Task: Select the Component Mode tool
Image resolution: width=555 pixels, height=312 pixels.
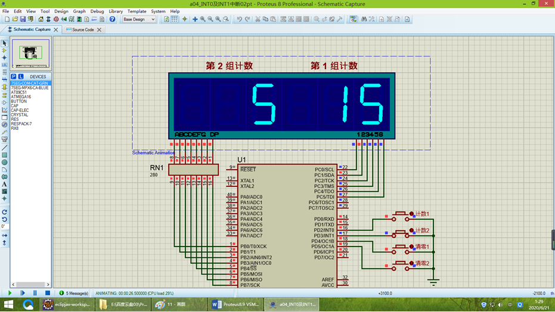Action: (4, 51)
